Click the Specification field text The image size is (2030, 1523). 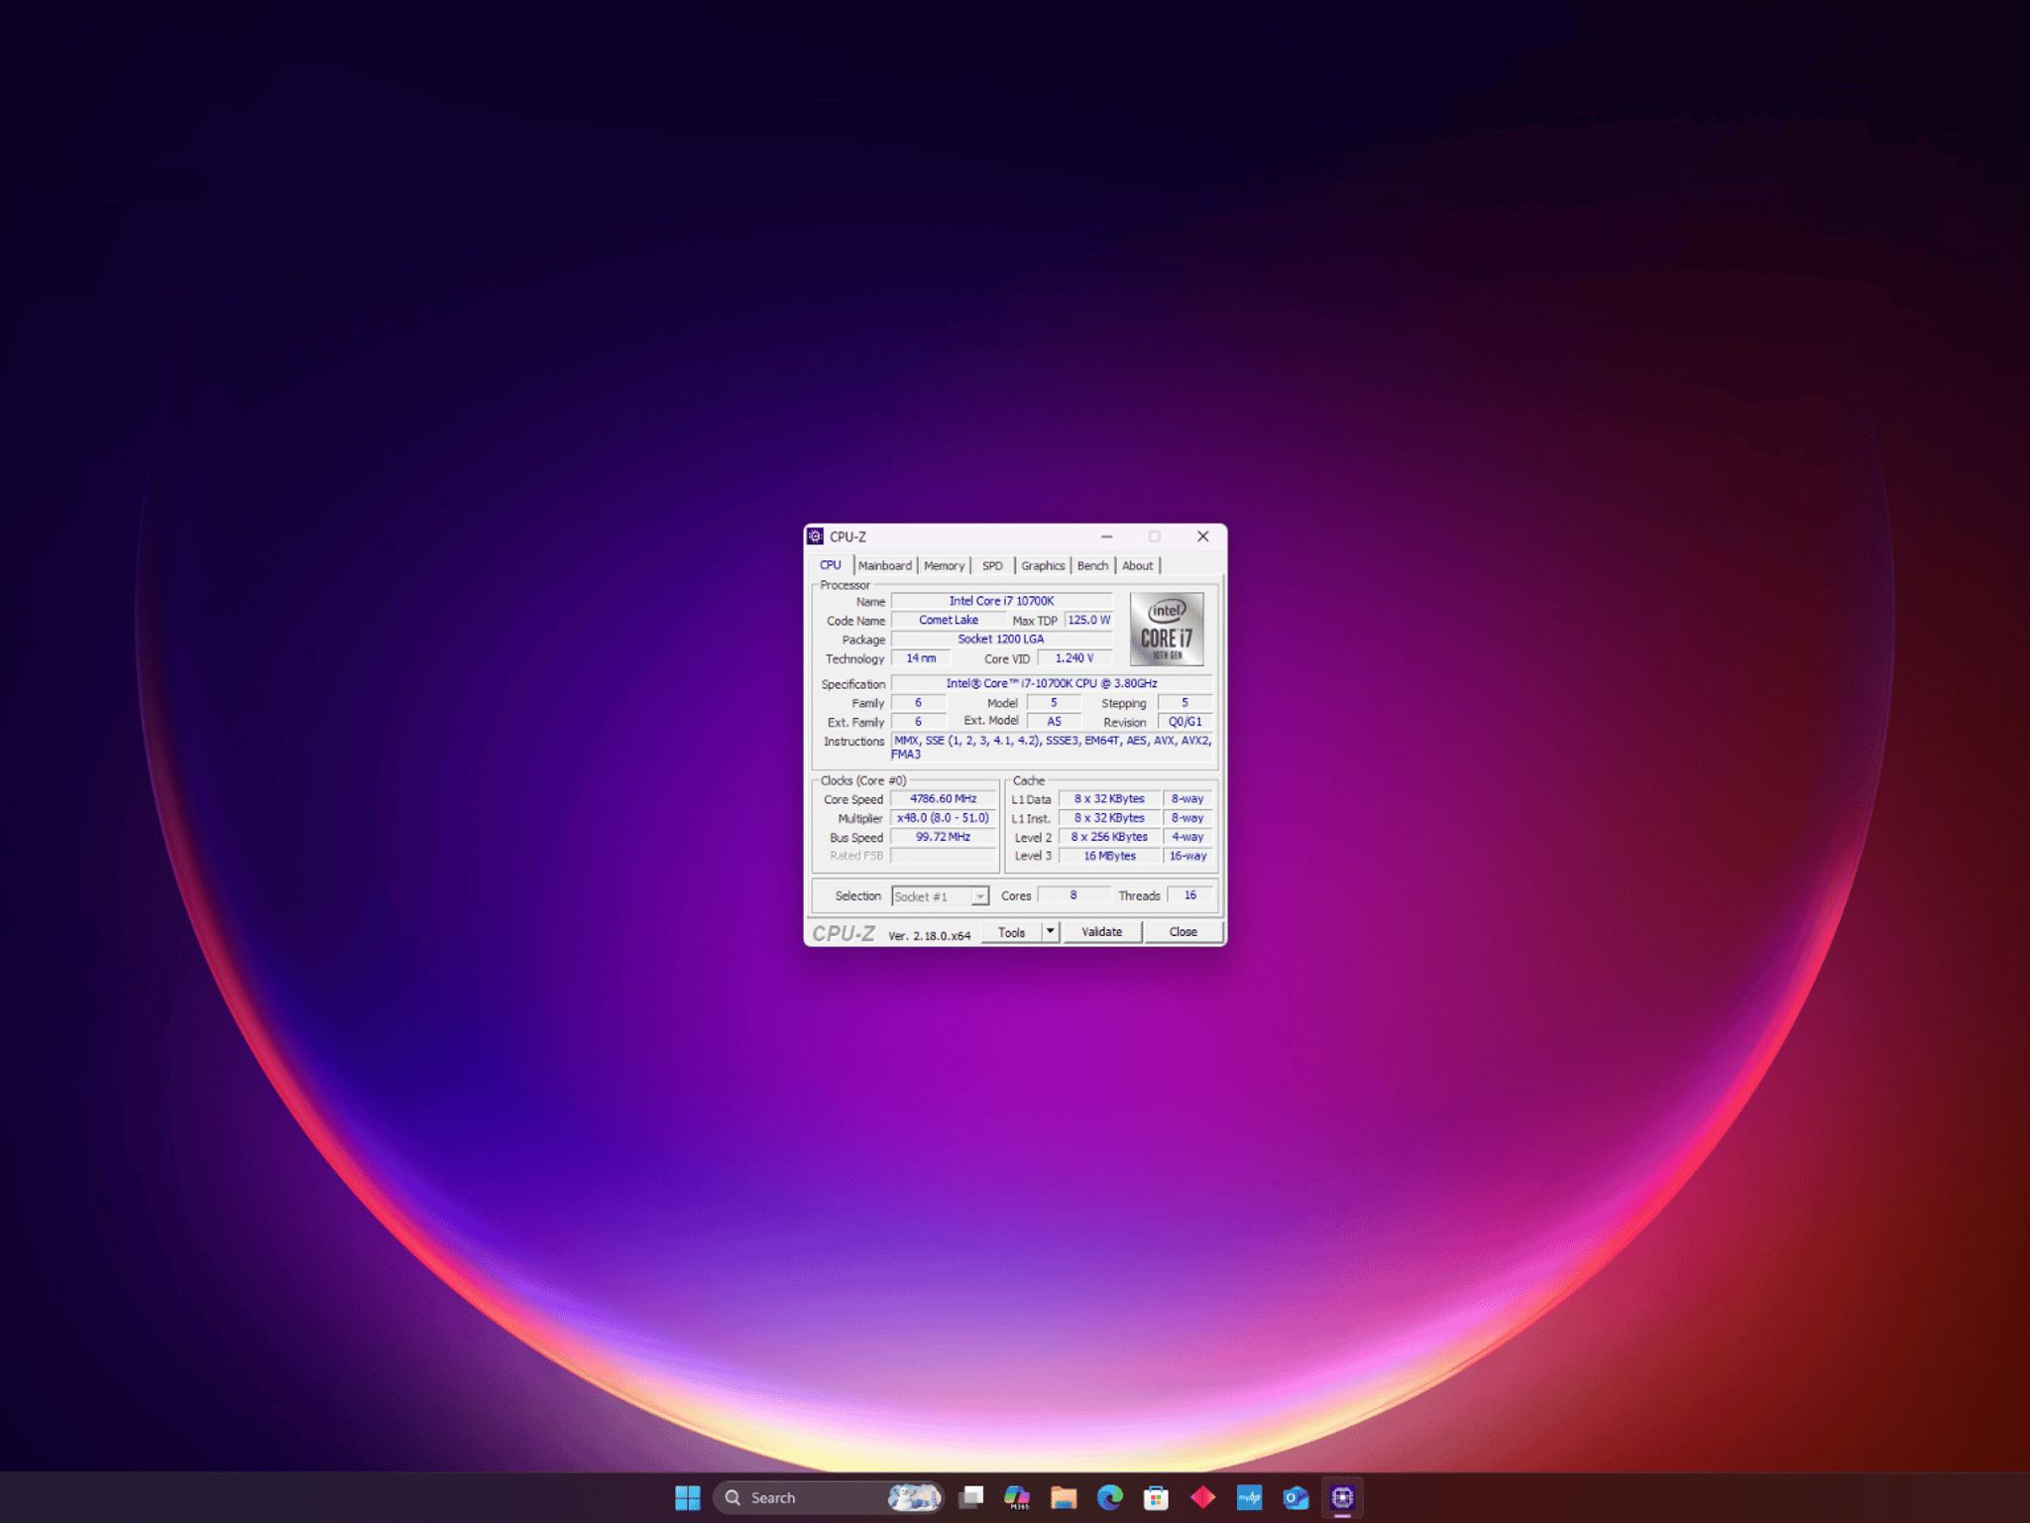(x=1052, y=683)
